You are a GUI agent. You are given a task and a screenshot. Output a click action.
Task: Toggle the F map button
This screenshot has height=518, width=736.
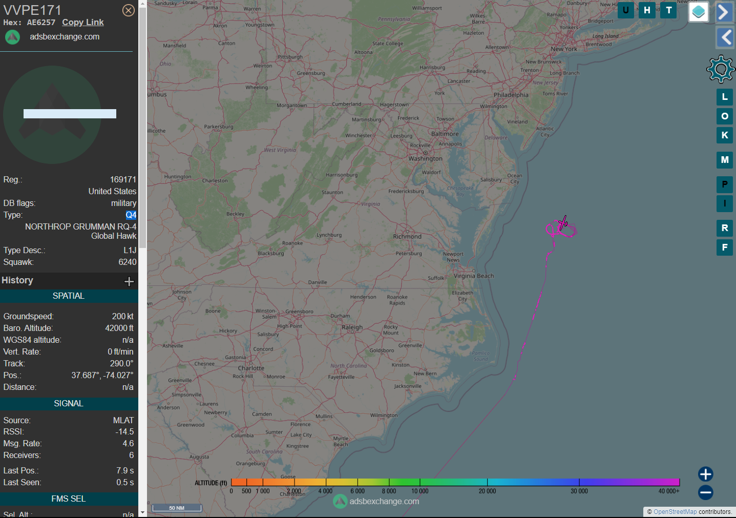[725, 247]
